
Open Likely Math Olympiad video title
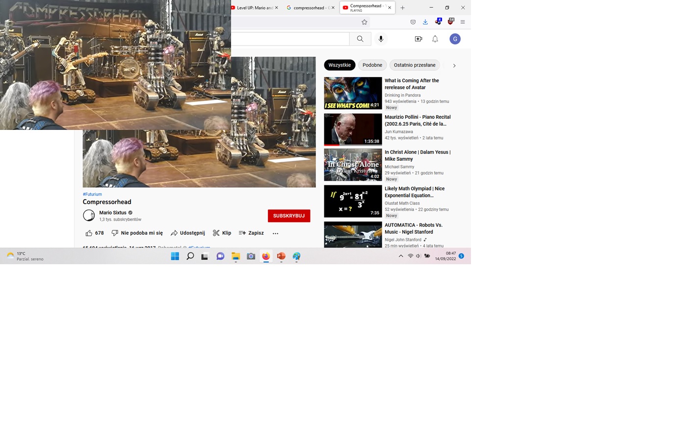(415, 192)
